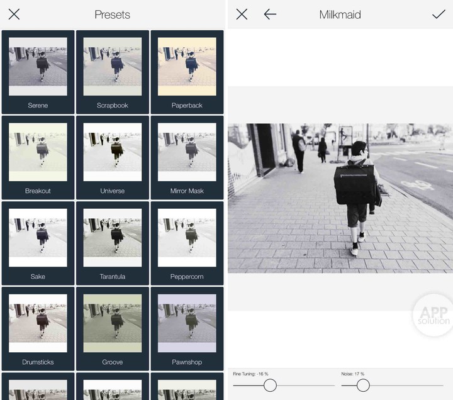Click the Milkmaid title text
Viewport: 453px width, 400px height.
click(x=340, y=14)
